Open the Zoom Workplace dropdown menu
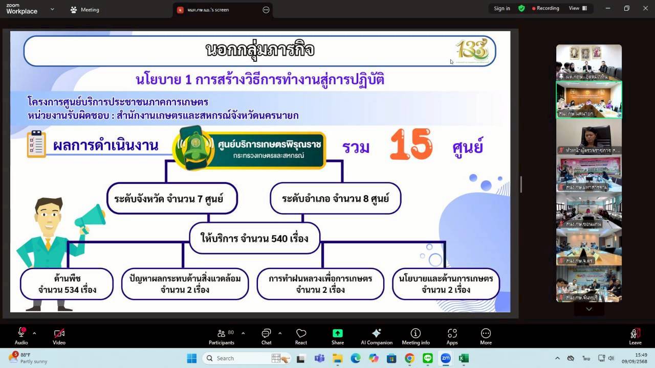655x368 pixels. (52, 9)
